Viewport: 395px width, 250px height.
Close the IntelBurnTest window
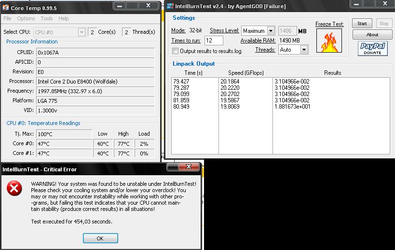385,3
